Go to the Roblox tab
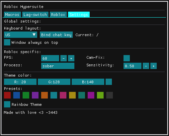This screenshot has width=169, height=136. click(x=58, y=15)
